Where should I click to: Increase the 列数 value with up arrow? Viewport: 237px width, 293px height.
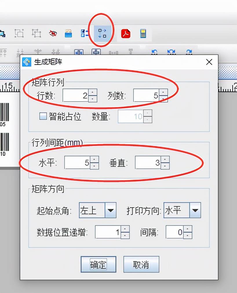click(x=163, y=92)
